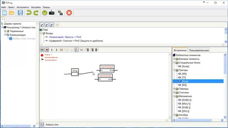Click the library panel horizontal scrollbar right arrow
228x128 pixels.
tap(222, 120)
